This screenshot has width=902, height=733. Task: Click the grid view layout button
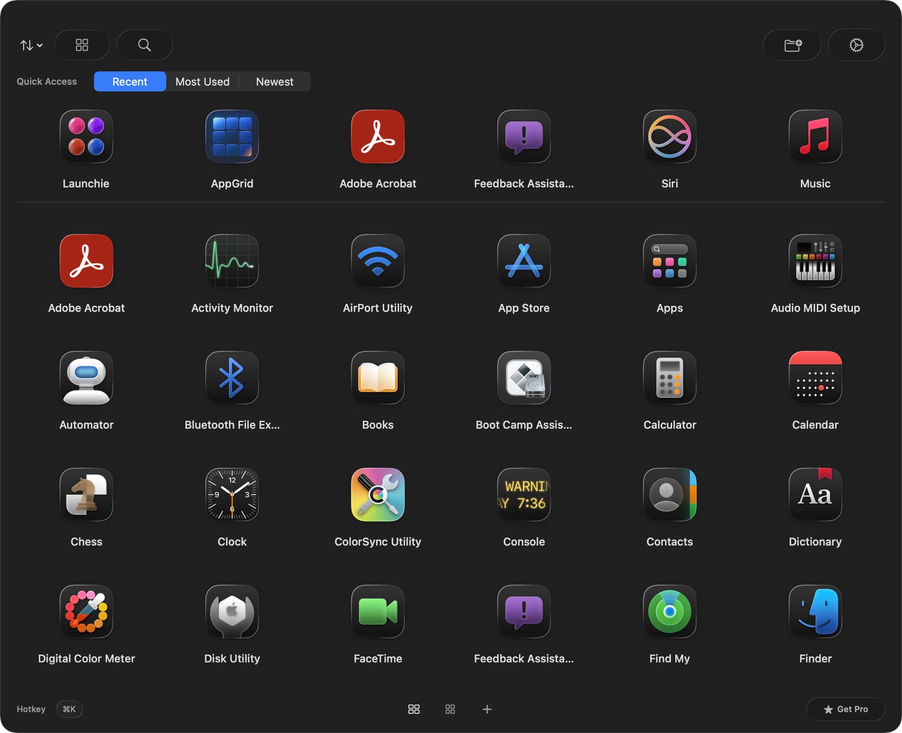point(82,45)
